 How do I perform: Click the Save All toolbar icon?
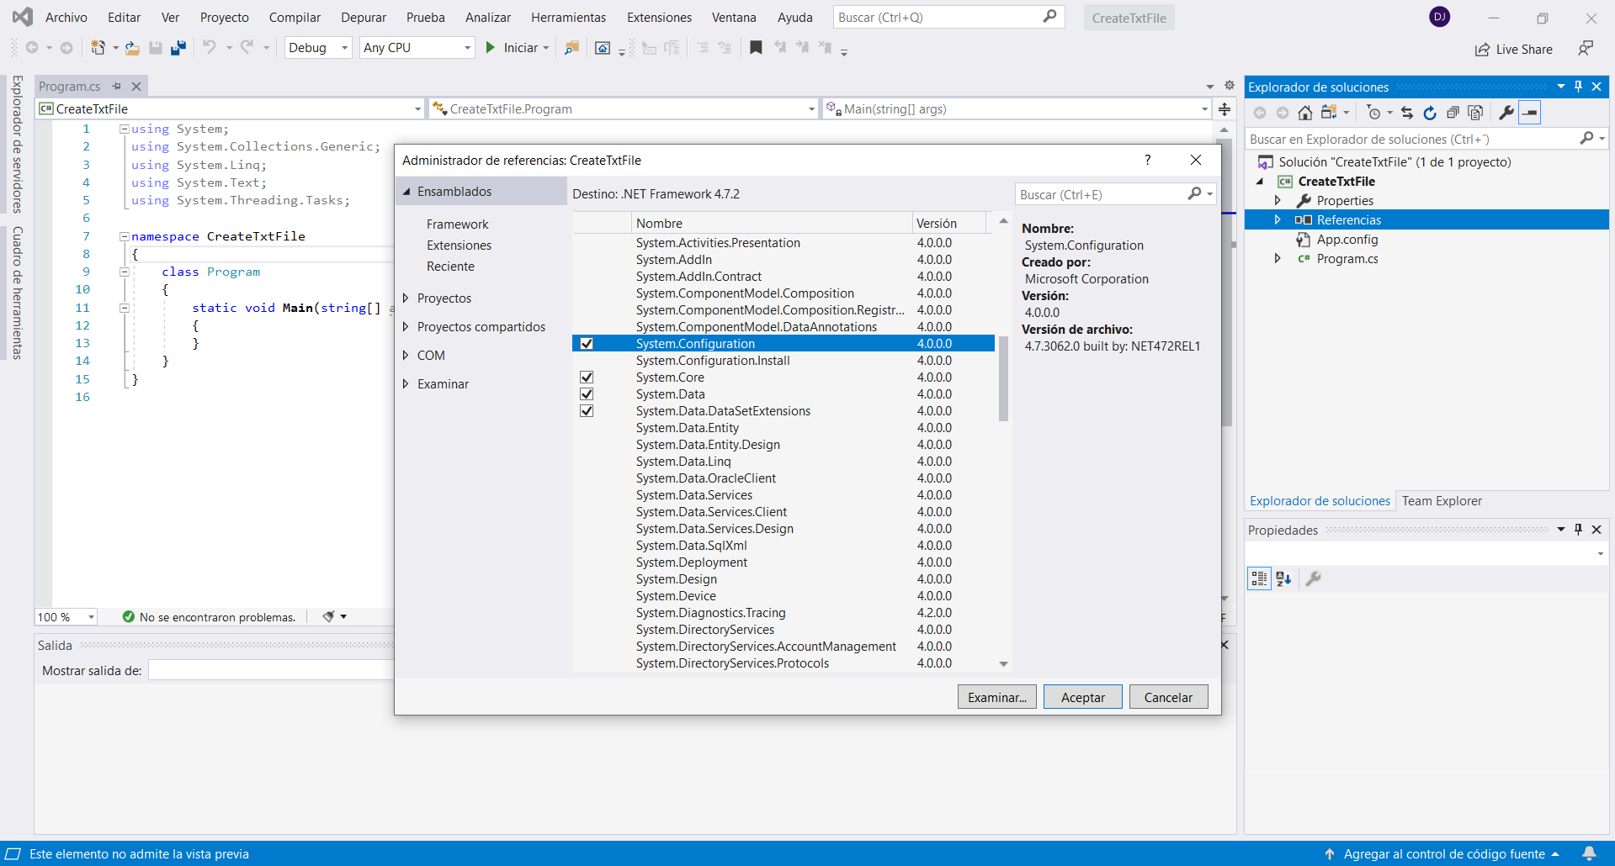click(x=178, y=48)
